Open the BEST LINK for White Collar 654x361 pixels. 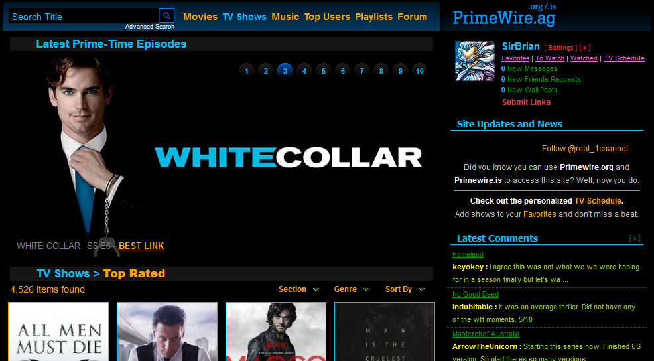coord(141,246)
